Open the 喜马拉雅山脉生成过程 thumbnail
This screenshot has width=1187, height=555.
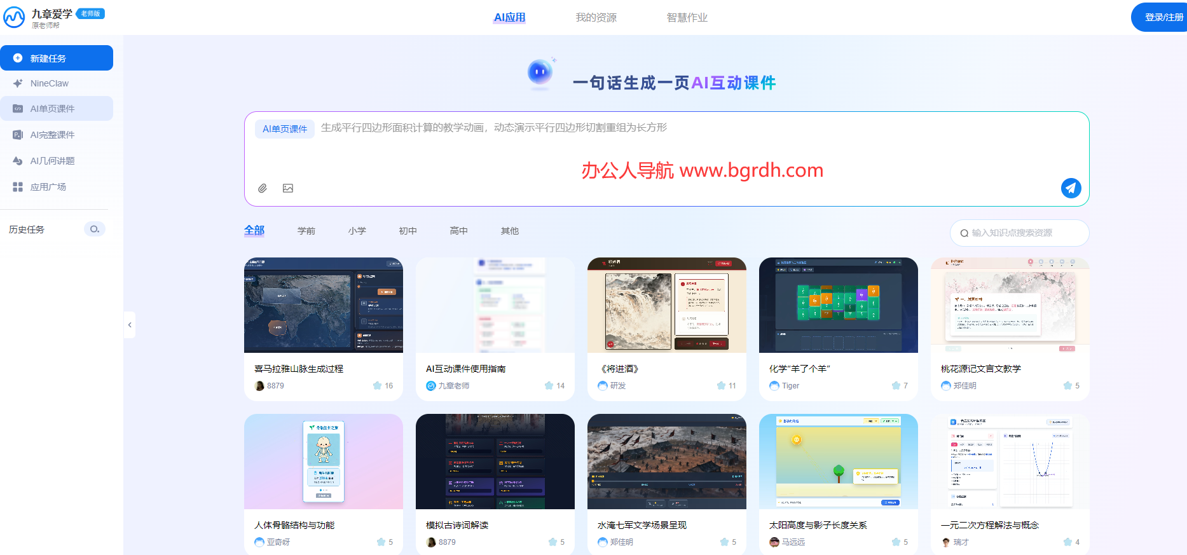point(324,305)
